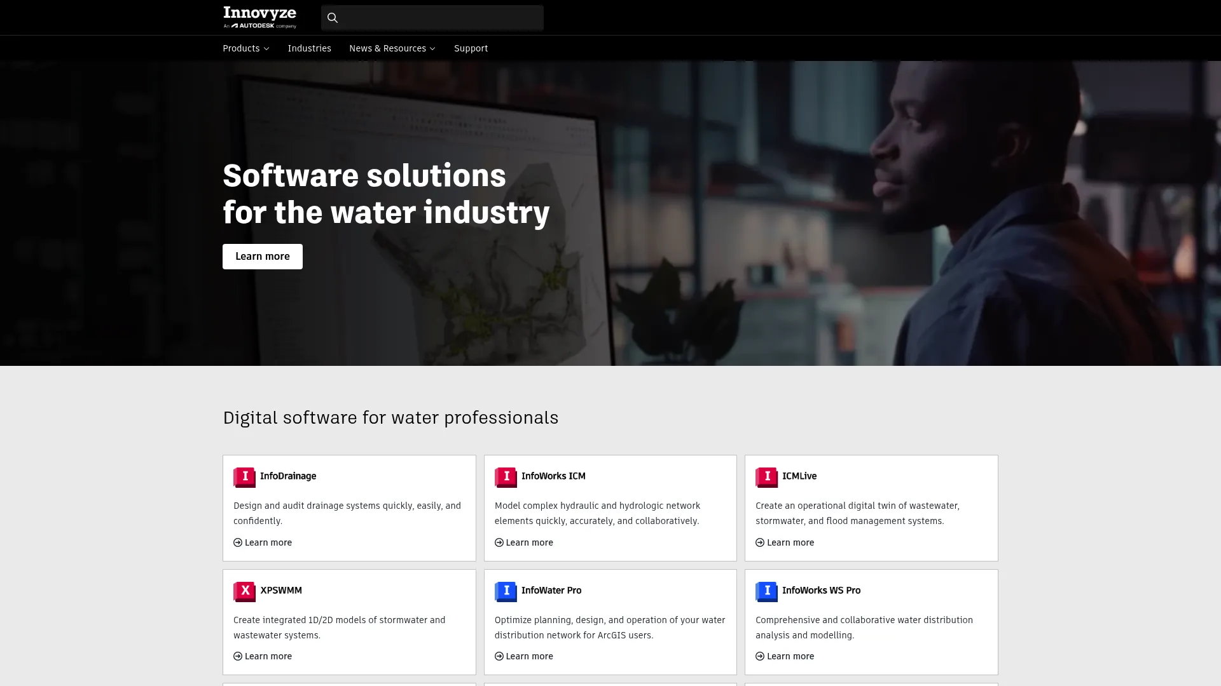Open the ICMLive Learn more link
The height and width of the screenshot is (686, 1221).
coord(785,542)
